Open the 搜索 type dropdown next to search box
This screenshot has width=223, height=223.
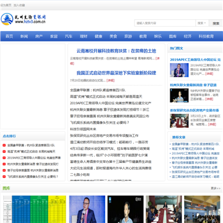tap(202, 23)
